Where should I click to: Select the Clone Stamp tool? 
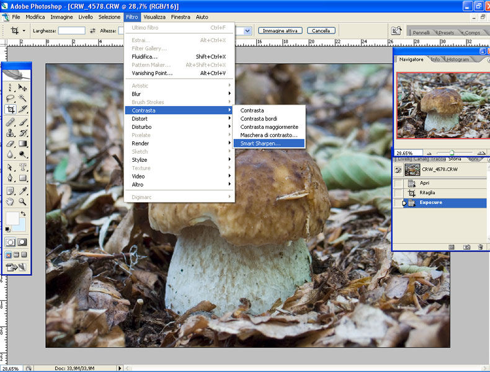[x=11, y=133]
